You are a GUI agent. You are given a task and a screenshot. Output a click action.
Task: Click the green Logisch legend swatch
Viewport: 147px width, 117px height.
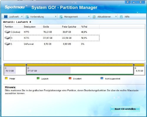click(38, 78)
